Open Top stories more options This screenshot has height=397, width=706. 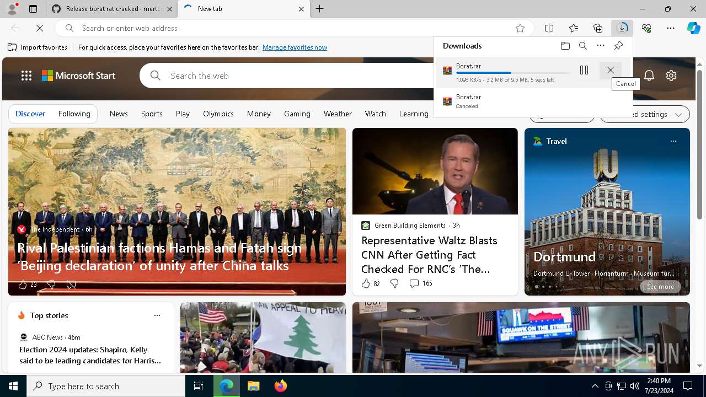coord(157,315)
